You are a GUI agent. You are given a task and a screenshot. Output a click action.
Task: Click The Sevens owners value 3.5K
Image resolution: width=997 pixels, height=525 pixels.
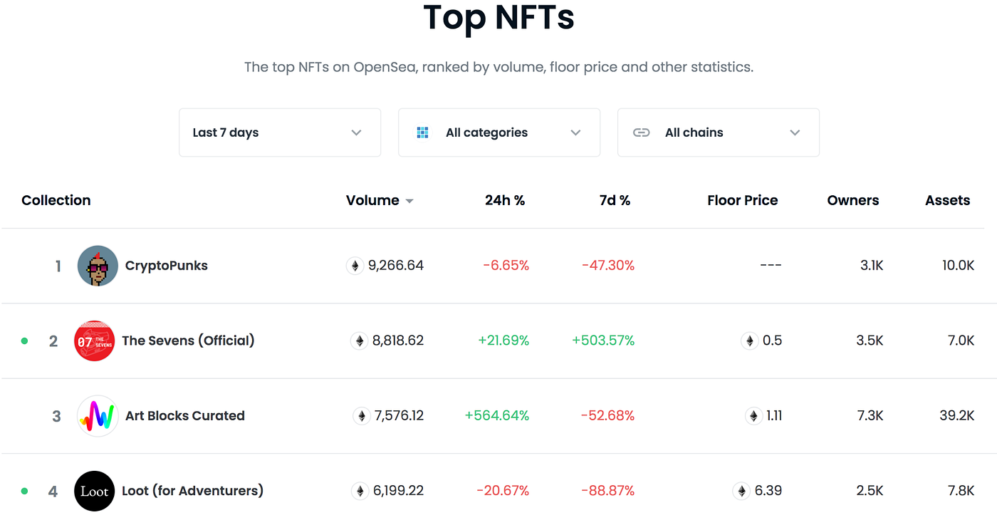[x=870, y=341]
